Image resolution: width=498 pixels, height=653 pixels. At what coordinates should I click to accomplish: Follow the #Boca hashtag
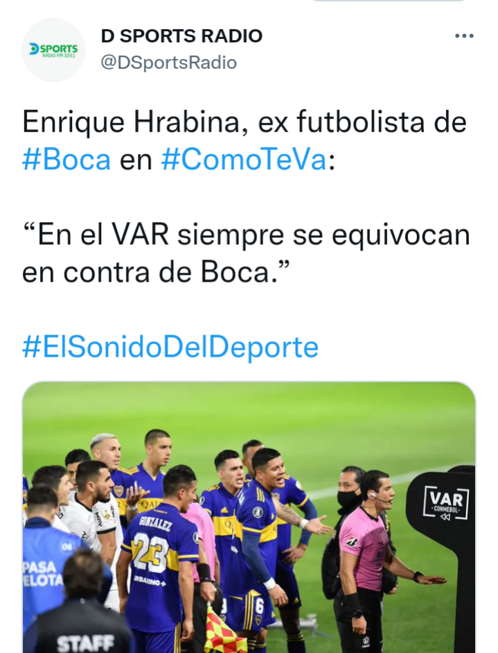coord(66,160)
